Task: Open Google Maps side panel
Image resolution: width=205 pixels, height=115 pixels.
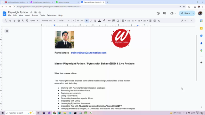Action: [201, 50]
